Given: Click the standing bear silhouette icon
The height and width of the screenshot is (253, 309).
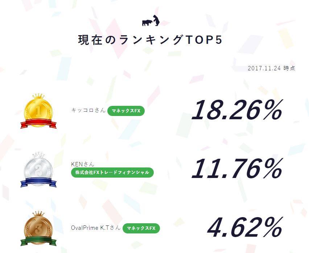Looking at the screenshot, I should click(157, 20).
